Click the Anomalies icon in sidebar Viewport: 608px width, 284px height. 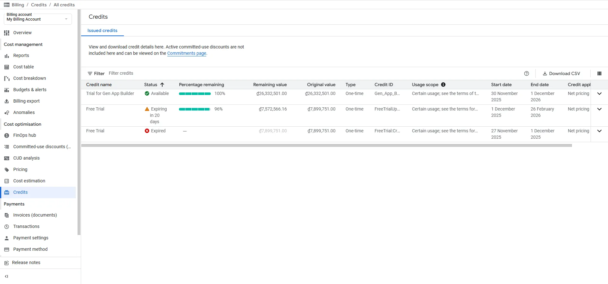tap(7, 113)
